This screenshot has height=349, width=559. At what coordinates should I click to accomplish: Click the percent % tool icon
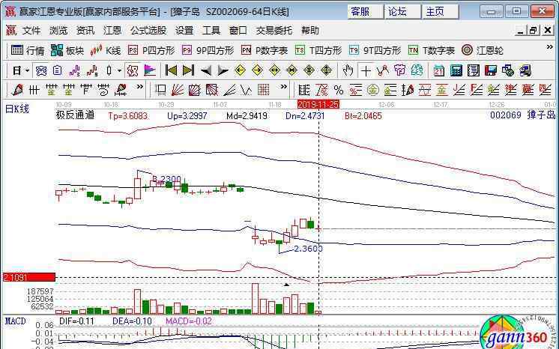(x=339, y=89)
